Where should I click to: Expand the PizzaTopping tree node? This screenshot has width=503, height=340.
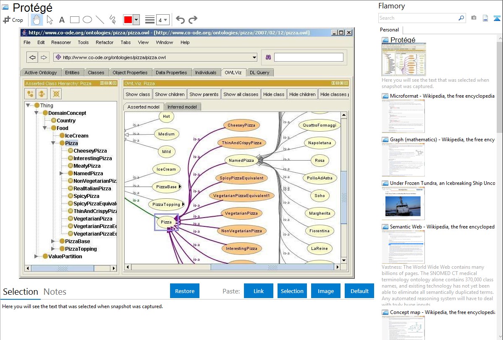point(53,249)
